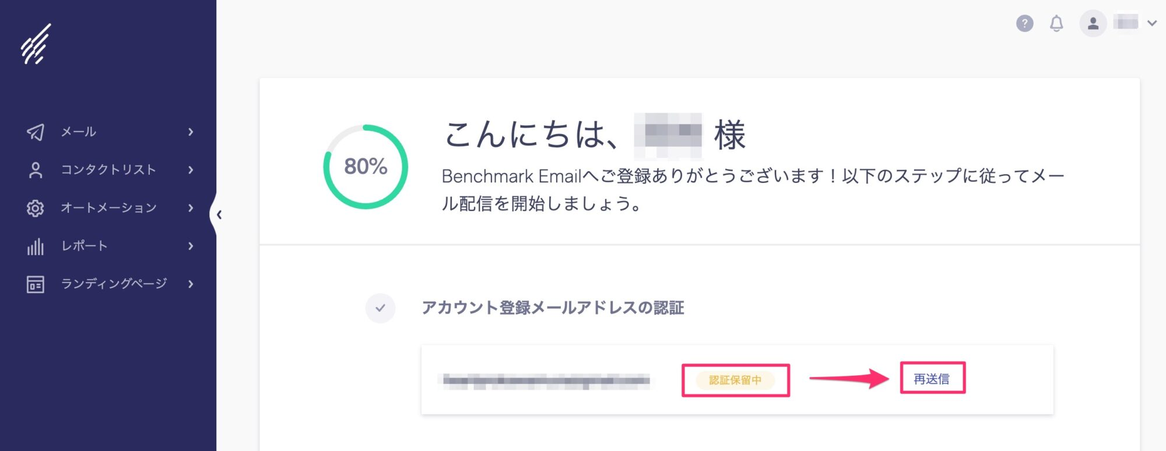Click the オートメーション gear icon
Screen dimensions: 1166x451
pyautogui.click(x=36, y=208)
